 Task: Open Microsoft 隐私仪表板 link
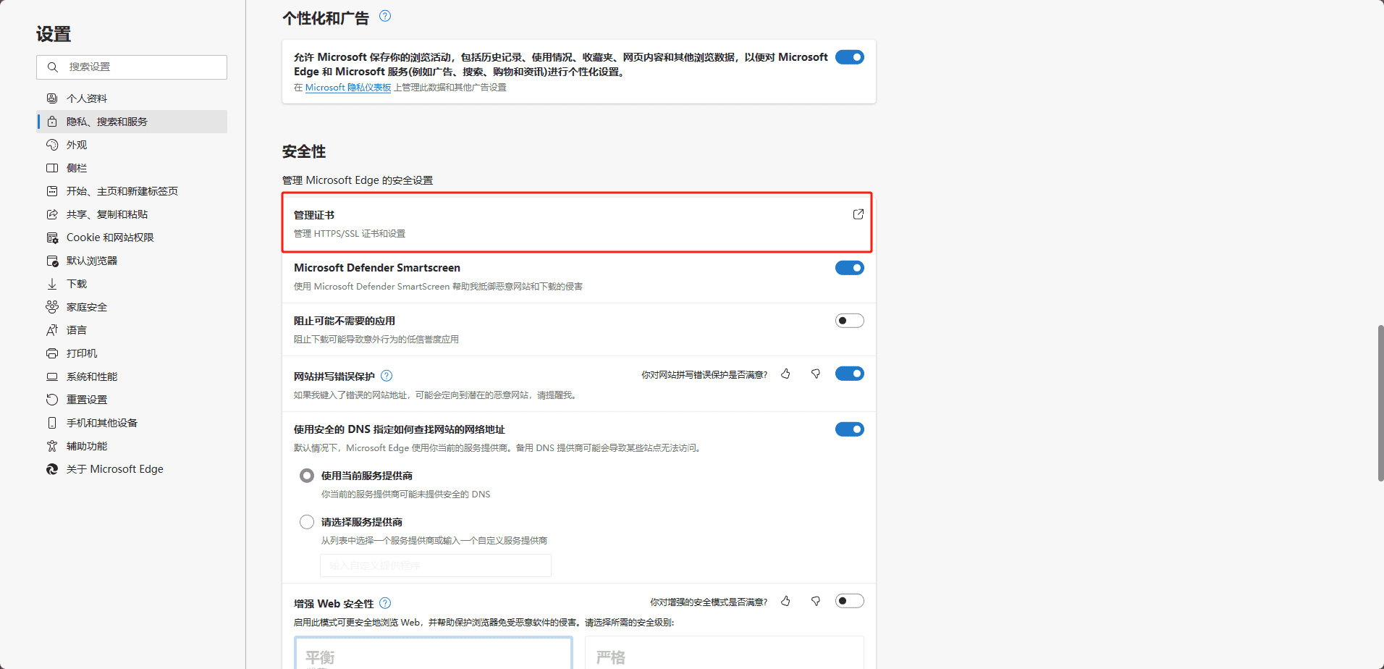[x=348, y=88]
